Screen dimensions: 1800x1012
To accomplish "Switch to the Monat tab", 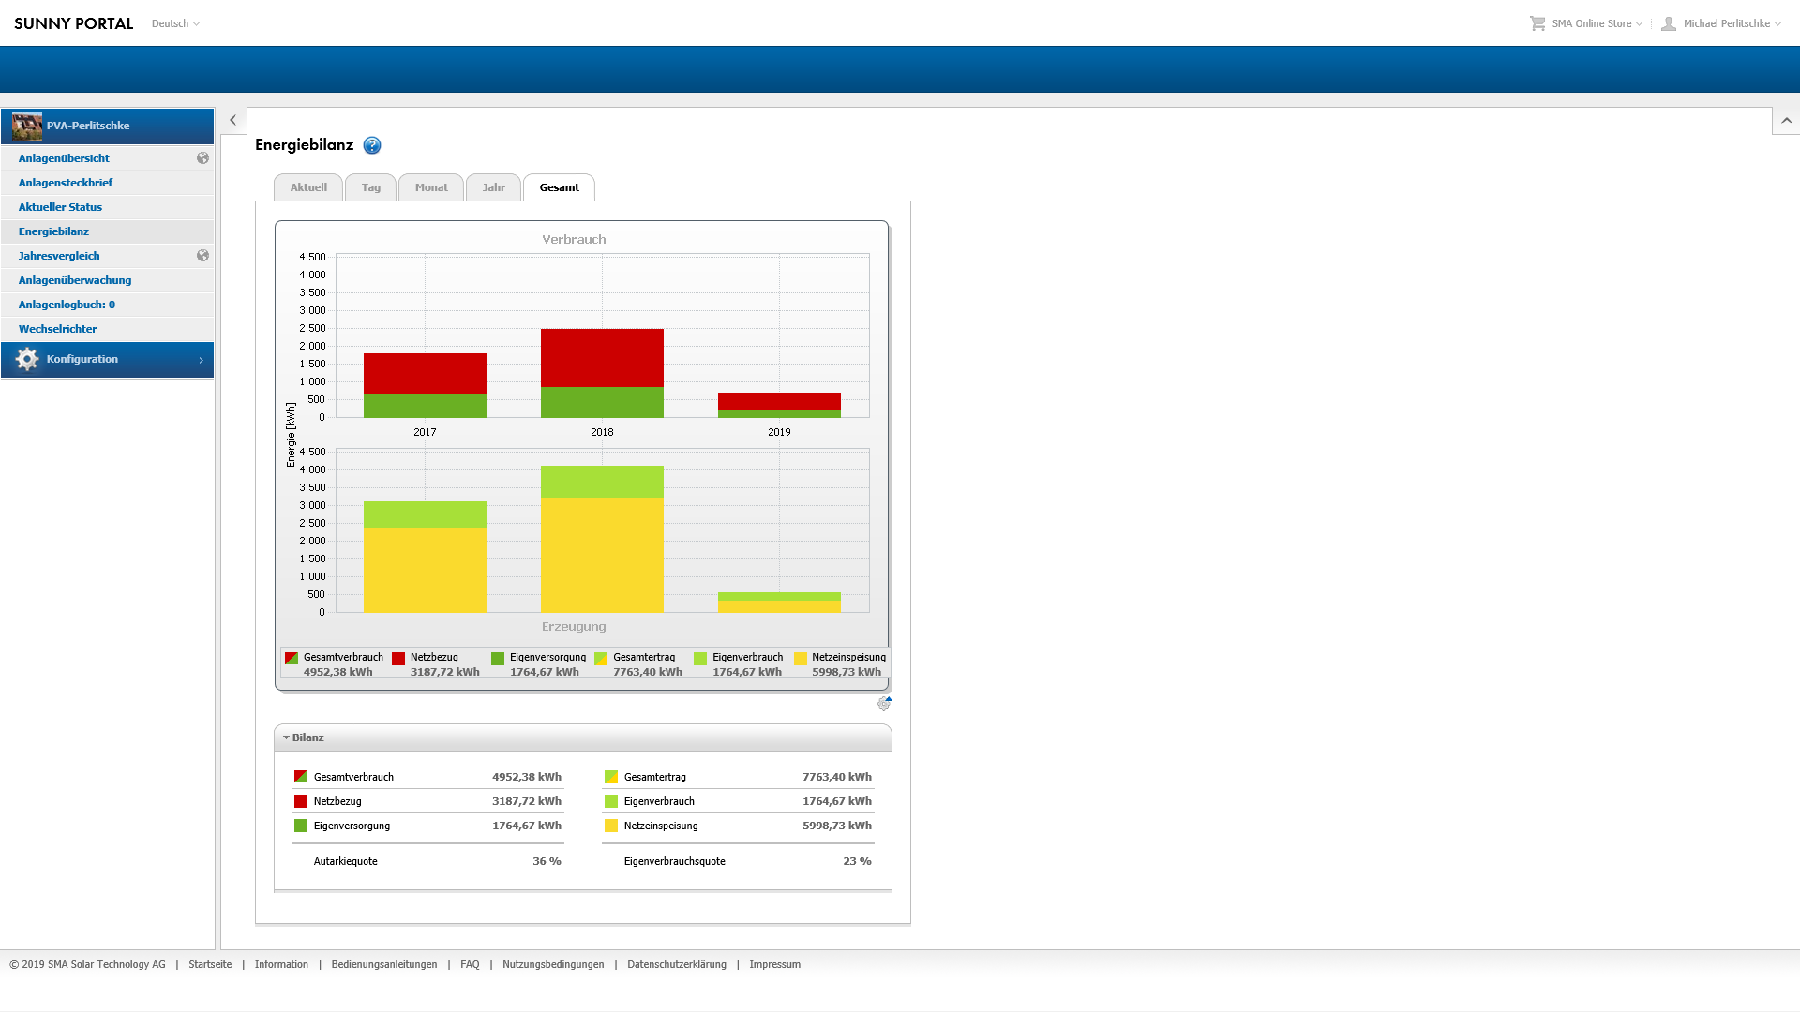I will tap(431, 187).
